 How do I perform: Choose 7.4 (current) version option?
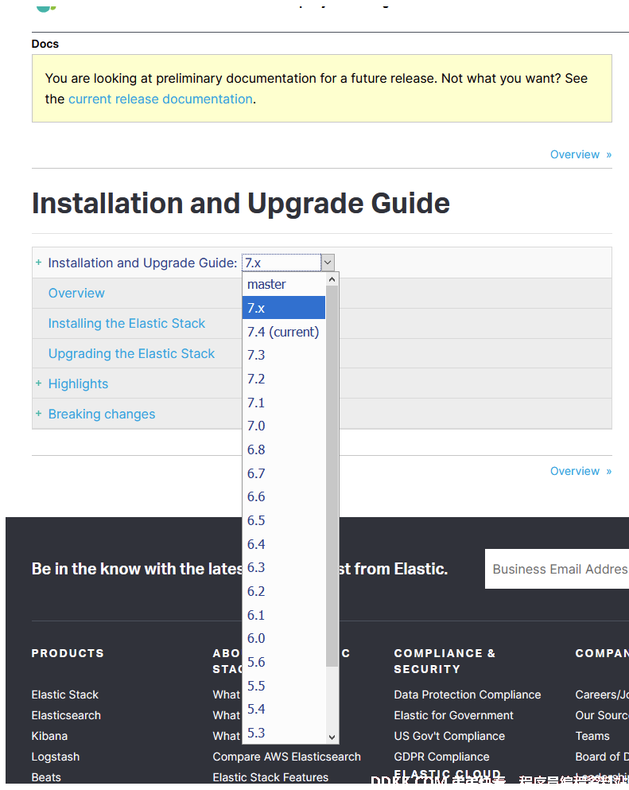pos(284,332)
